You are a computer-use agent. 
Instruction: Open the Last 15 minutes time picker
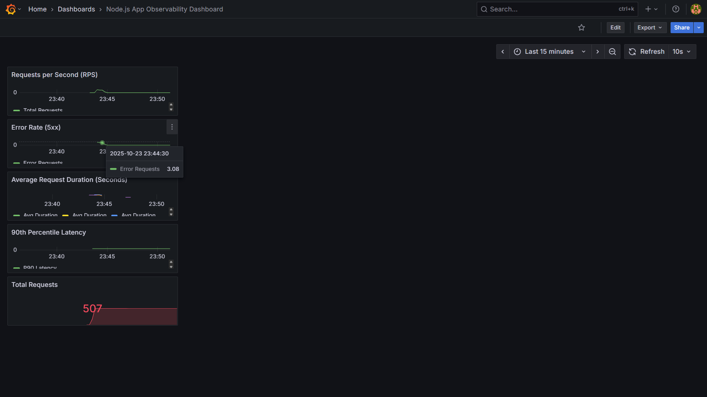(549, 52)
